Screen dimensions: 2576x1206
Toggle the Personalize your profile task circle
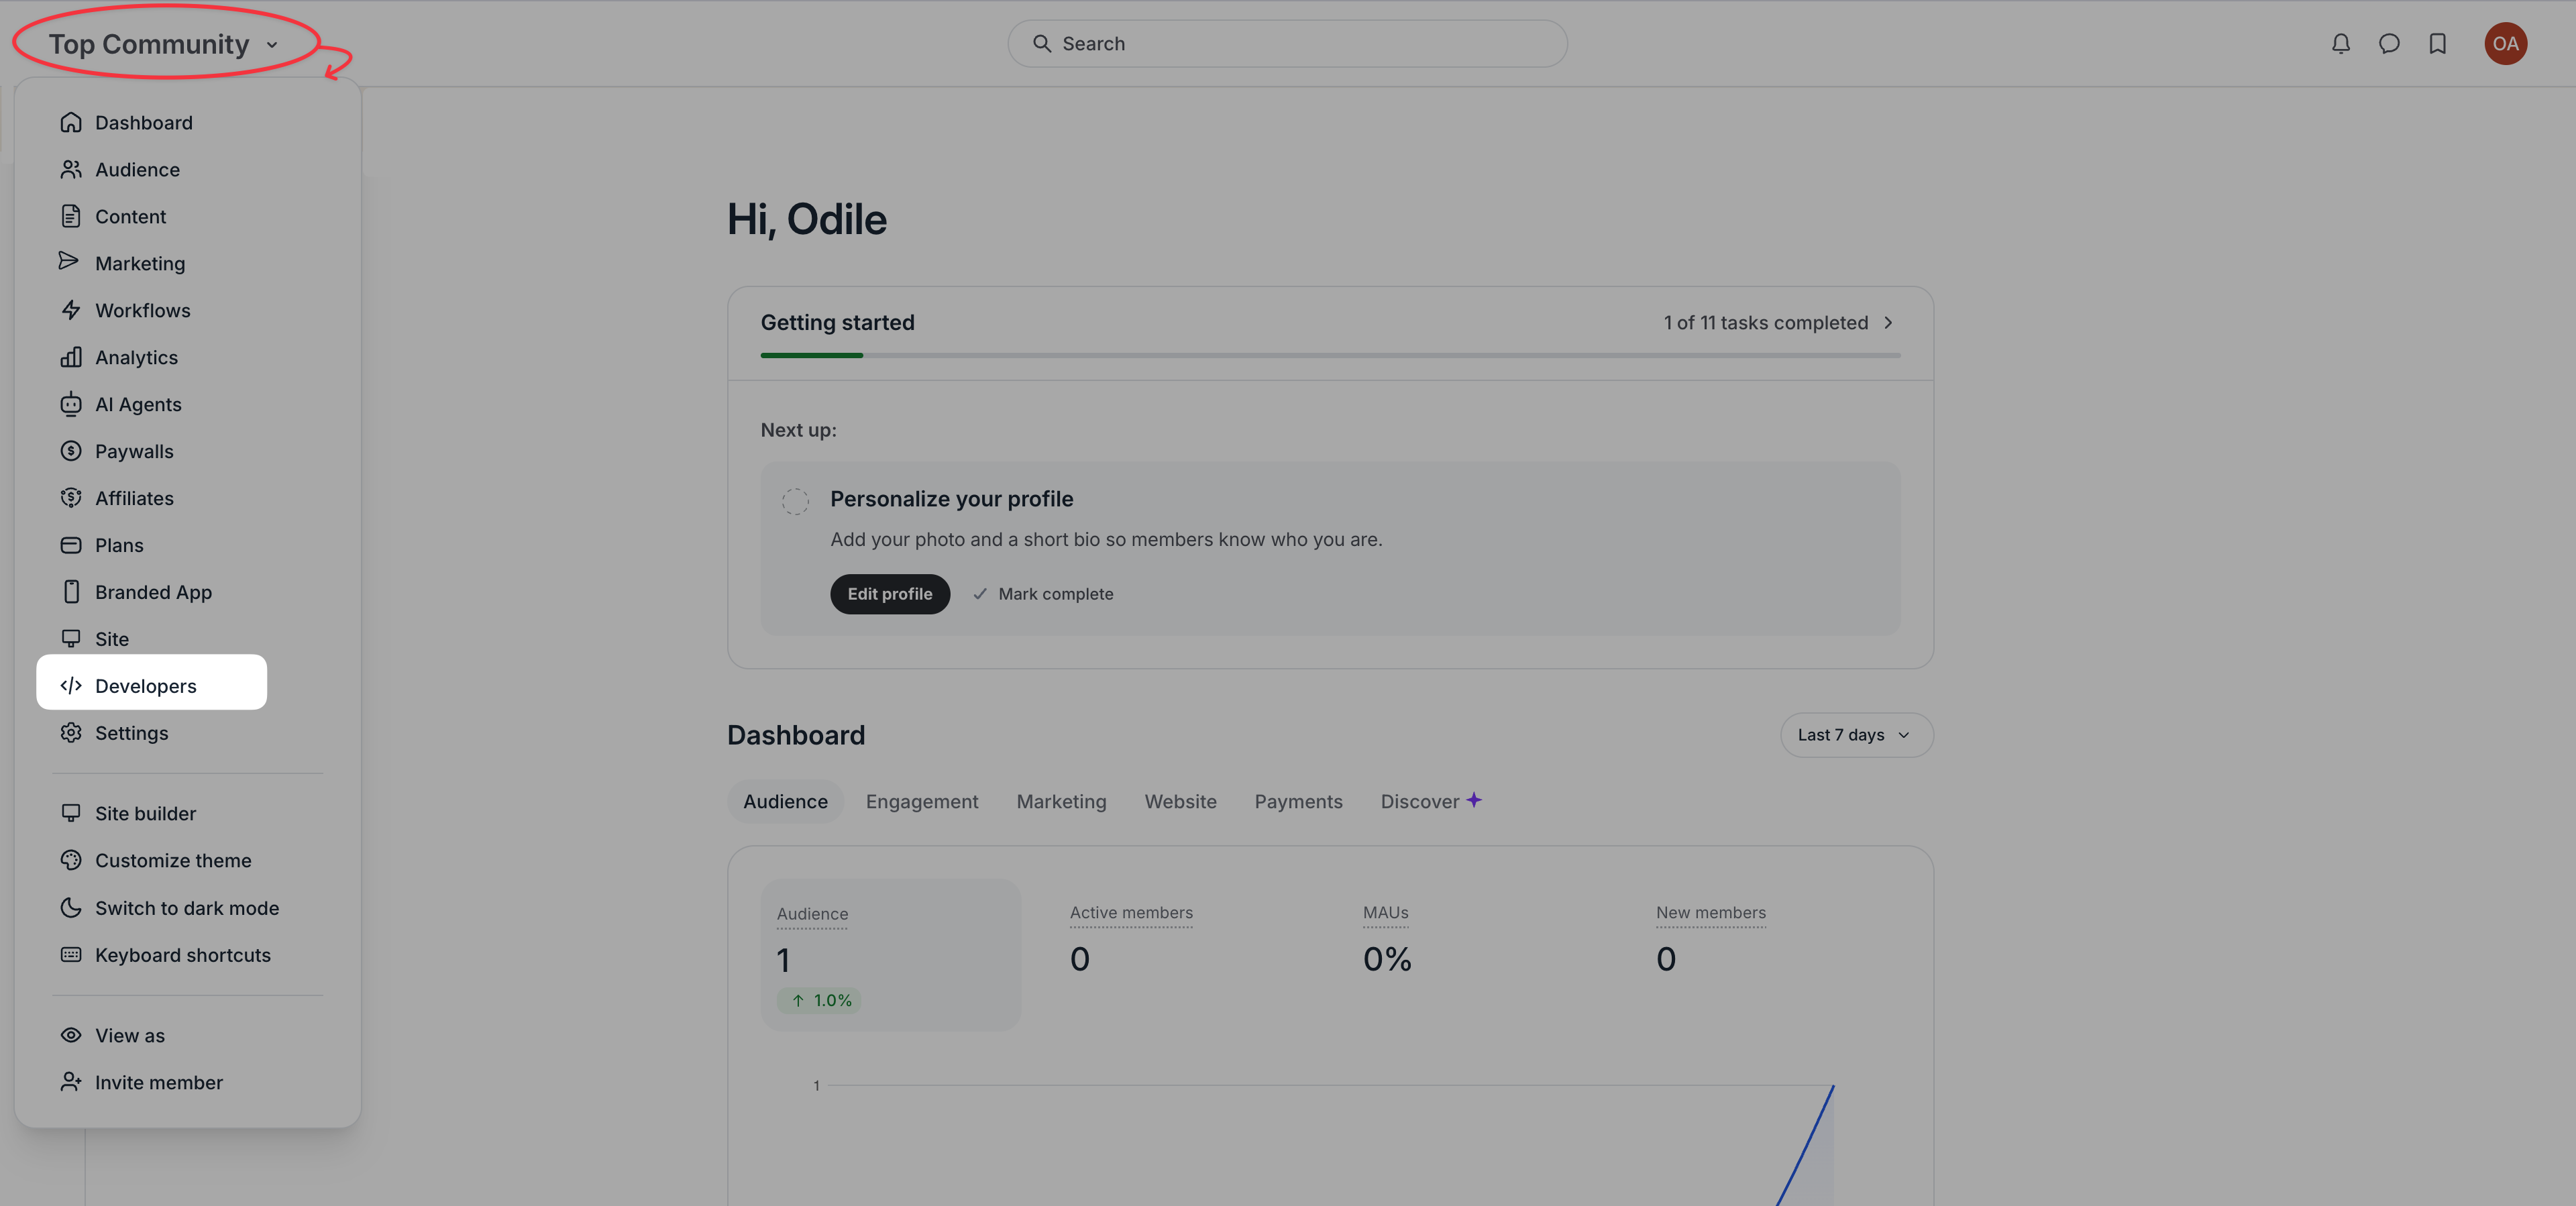point(795,501)
